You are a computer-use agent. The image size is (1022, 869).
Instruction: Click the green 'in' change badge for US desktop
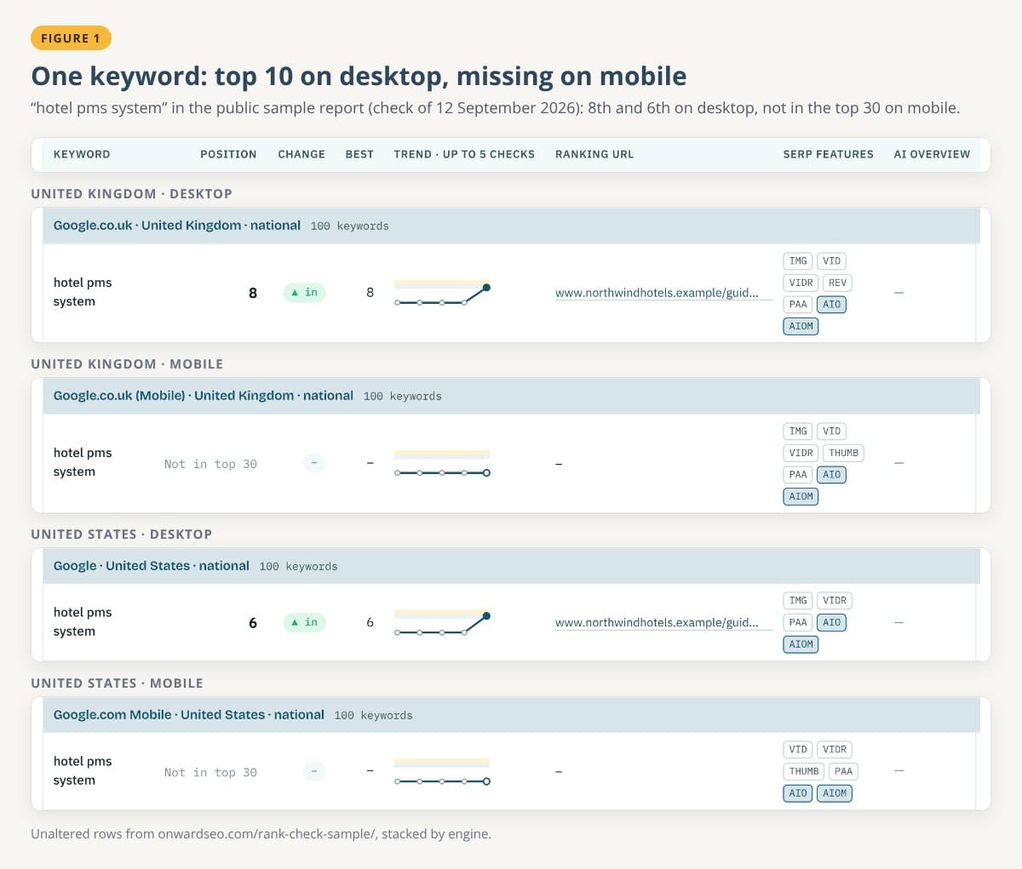304,623
